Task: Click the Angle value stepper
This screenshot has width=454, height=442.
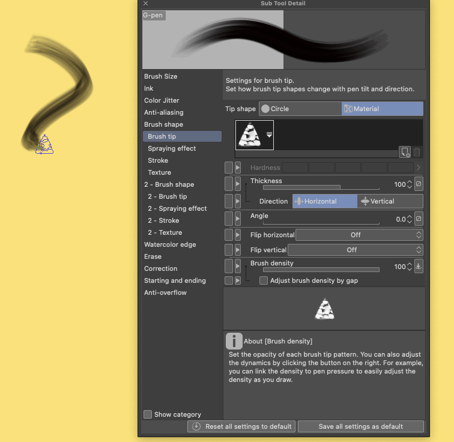Action: tap(410, 219)
